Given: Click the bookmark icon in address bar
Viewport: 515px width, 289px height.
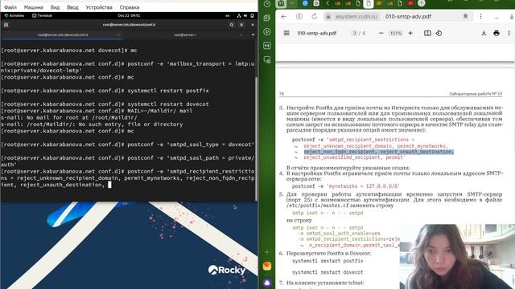Looking at the screenshot, I should coord(465,16).
